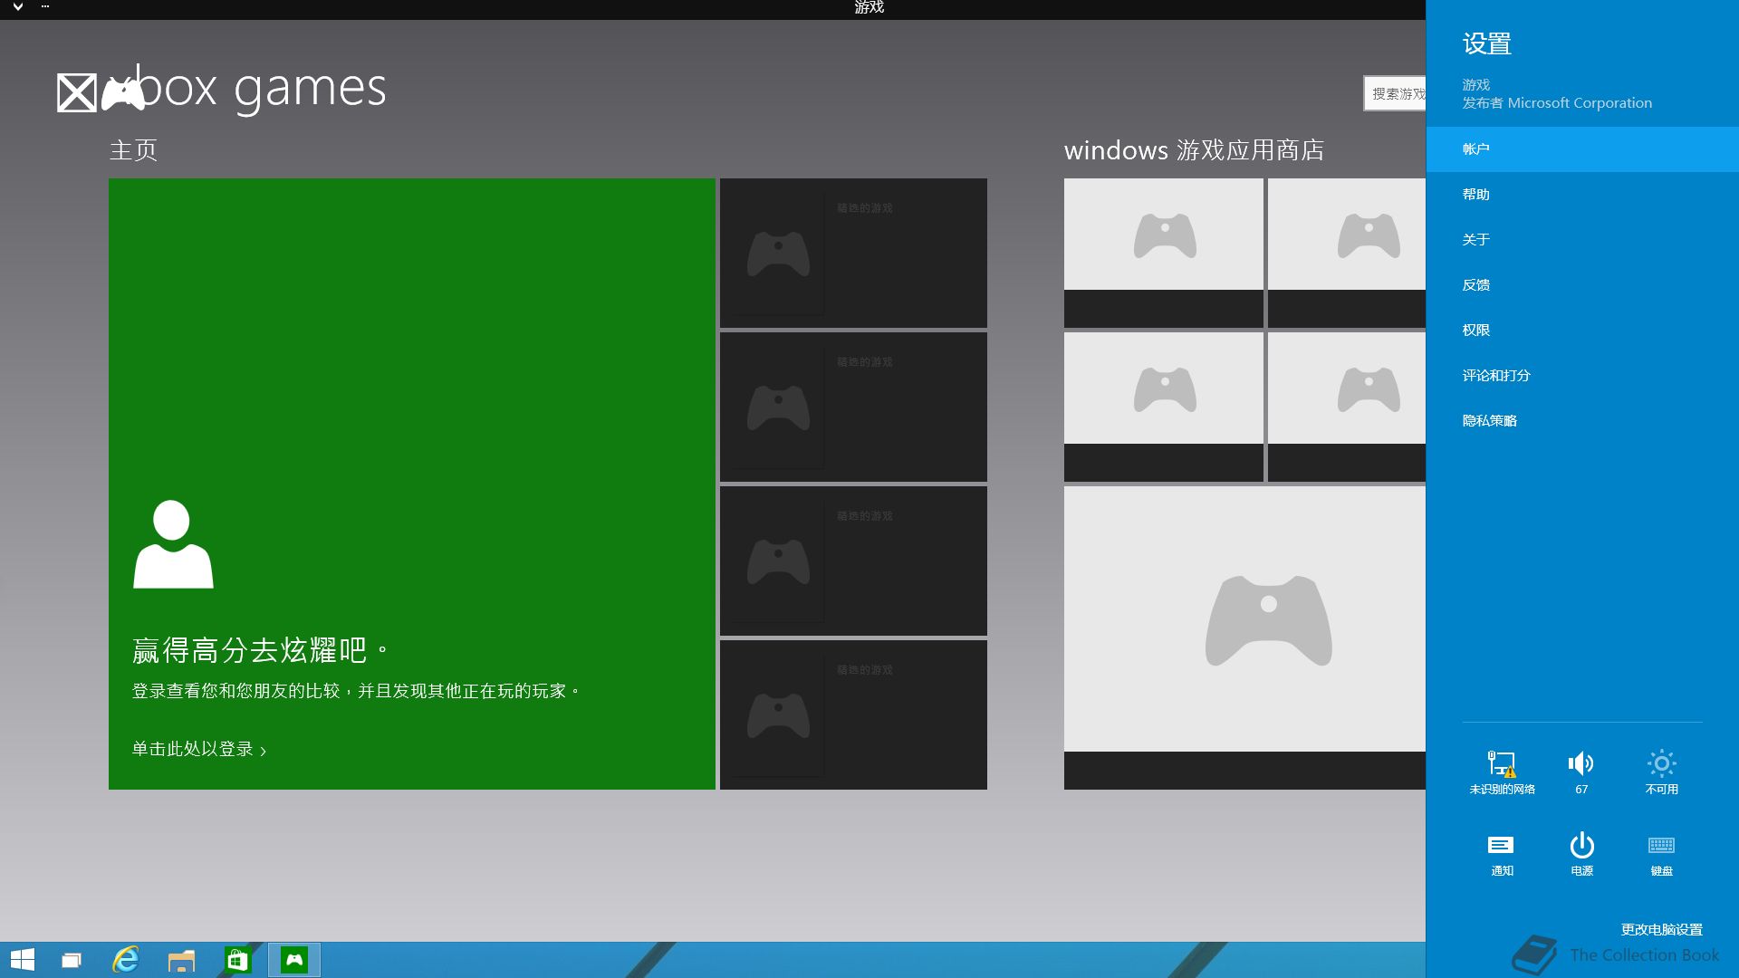Select 关于 in the Settings panel

[x=1582, y=240]
